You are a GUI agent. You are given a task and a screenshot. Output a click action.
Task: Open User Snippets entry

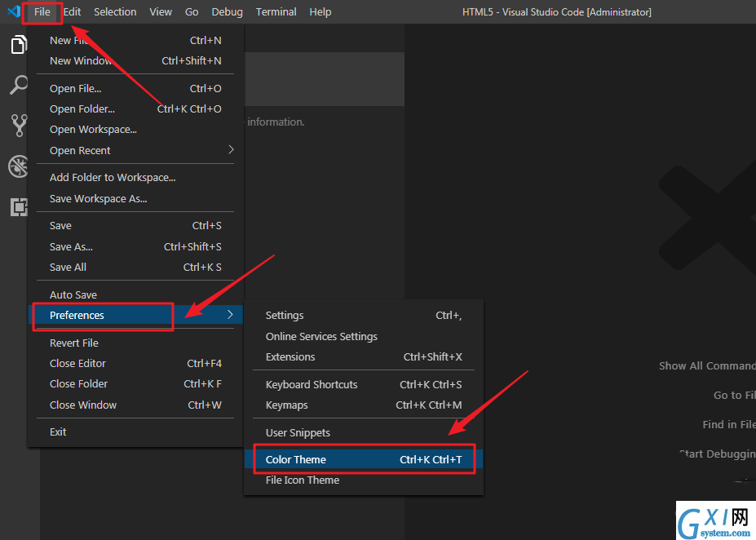[364, 433]
